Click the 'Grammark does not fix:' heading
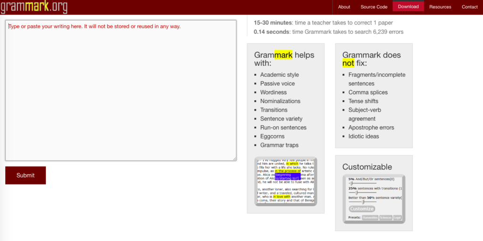The height and width of the screenshot is (241, 483). [x=372, y=59]
